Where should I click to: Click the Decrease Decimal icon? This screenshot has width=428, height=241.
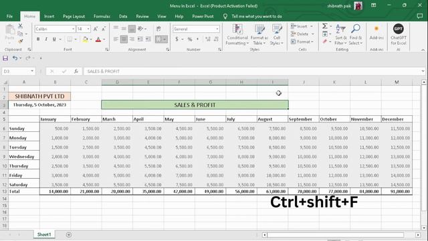[216, 39]
